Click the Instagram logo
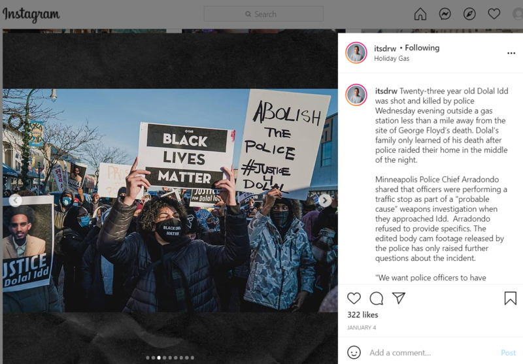This screenshot has width=523, height=364. point(31,14)
